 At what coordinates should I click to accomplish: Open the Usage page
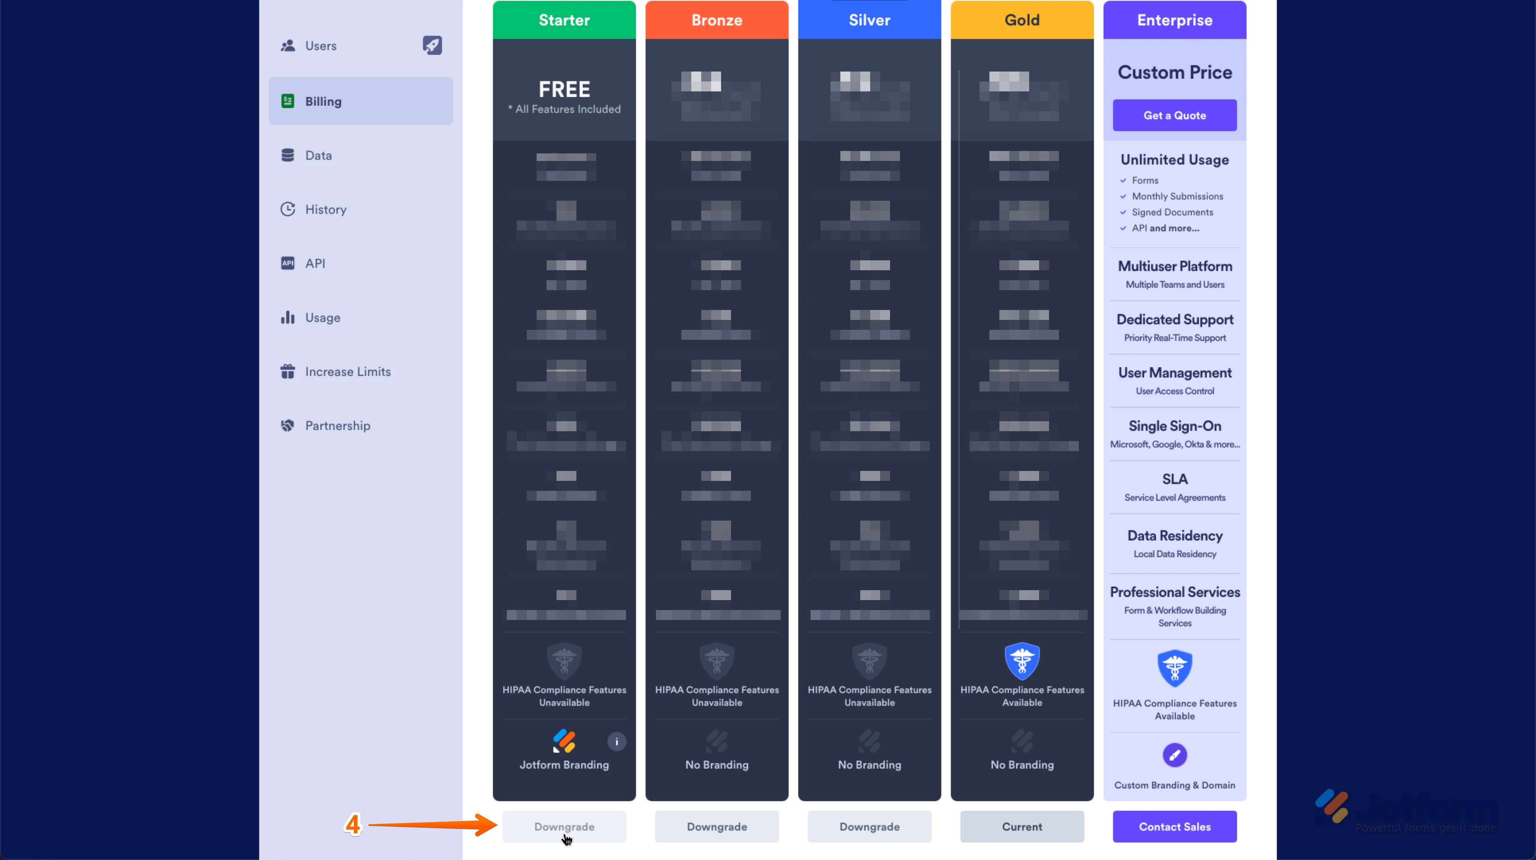coord(323,318)
